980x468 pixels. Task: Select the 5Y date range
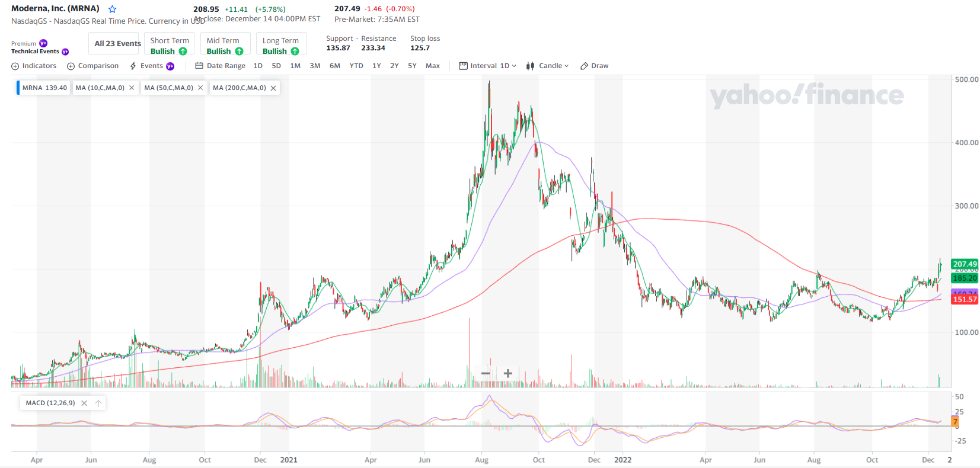point(412,66)
